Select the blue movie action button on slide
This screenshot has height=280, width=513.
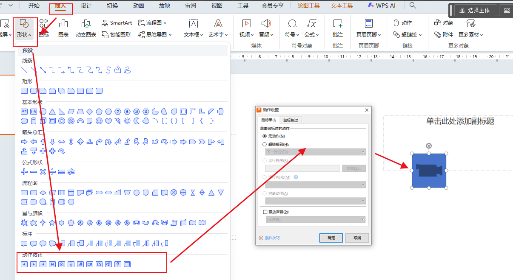tap(429, 171)
